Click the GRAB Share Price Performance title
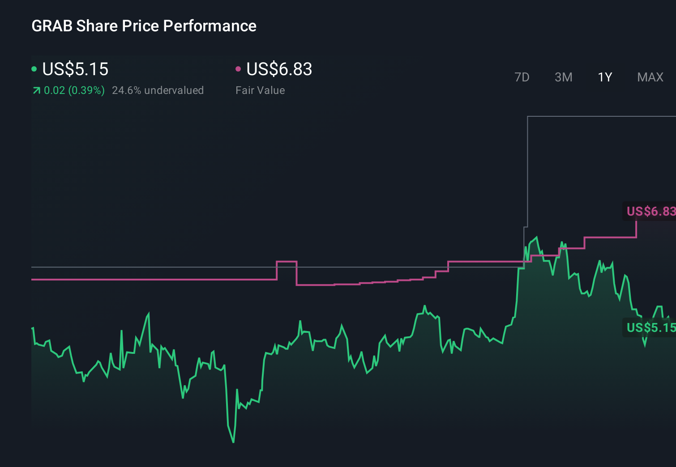Image resolution: width=676 pixels, height=467 pixels. (144, 26)
